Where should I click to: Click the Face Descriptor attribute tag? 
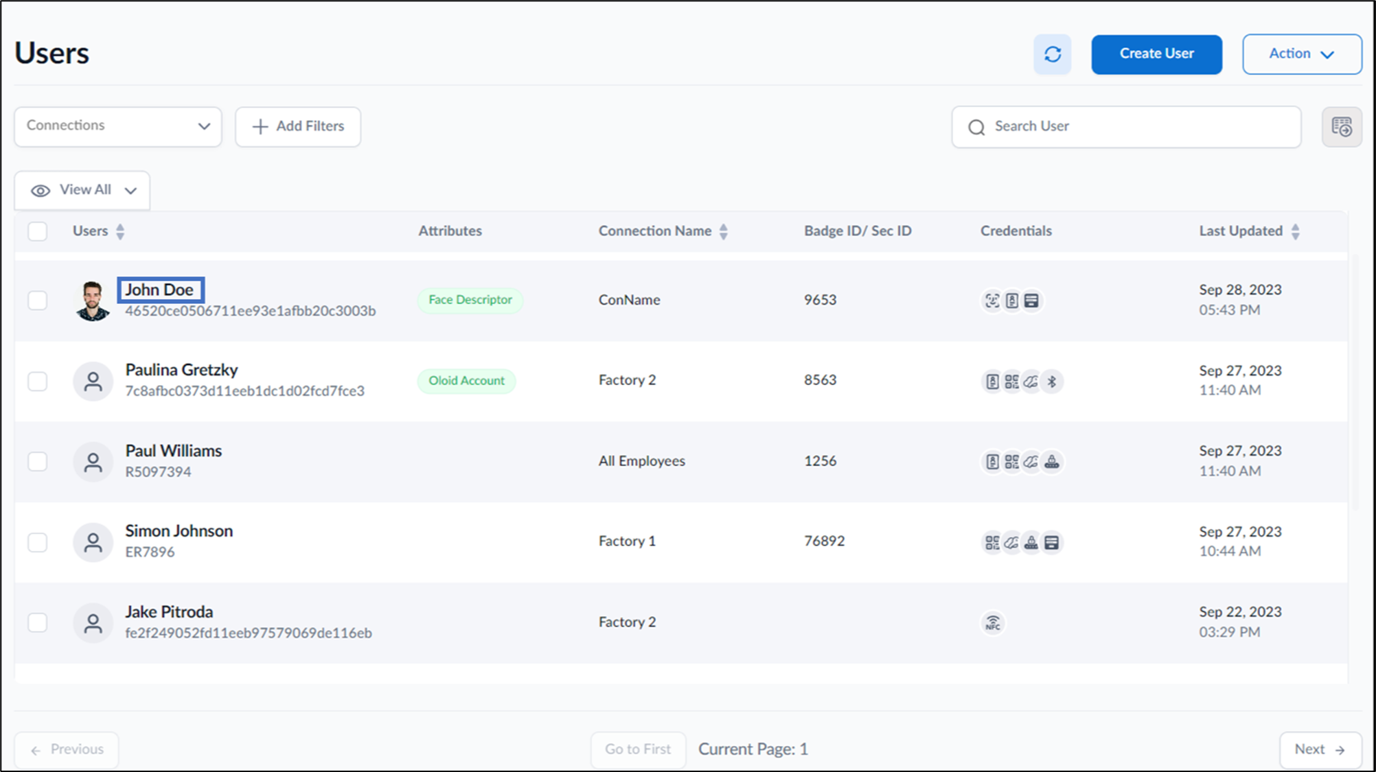pos(470,300)
